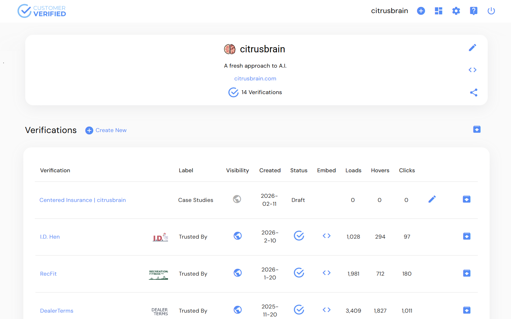Toggle visibility globe for Centered Insurance
The image size is (511, 319).
[x=237, y=199]
